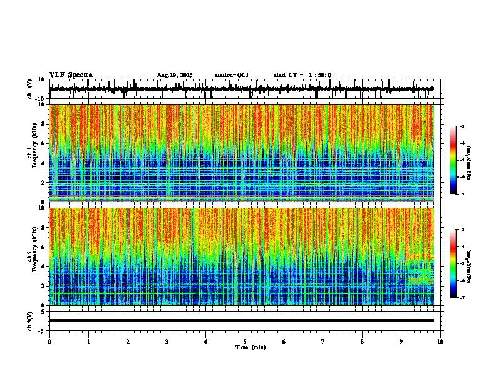Click time axis tick label "7"
Image resolution: width=496 pixels, height=383 pixels.
tap(323, 342)
